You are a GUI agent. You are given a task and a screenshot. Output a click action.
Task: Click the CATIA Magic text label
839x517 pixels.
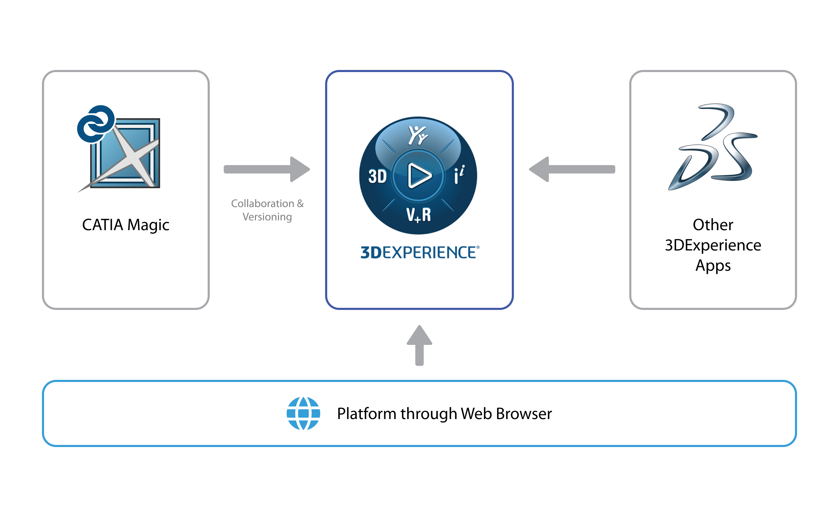(126, 225)
